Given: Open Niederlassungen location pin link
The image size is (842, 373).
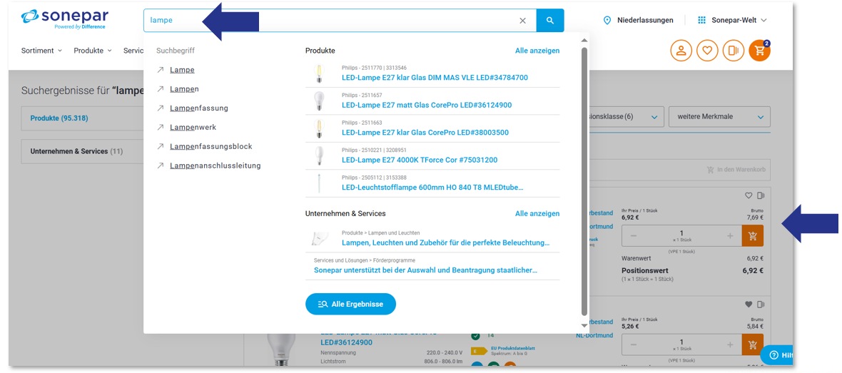Looking at the screenshot, I should [639, 21].
